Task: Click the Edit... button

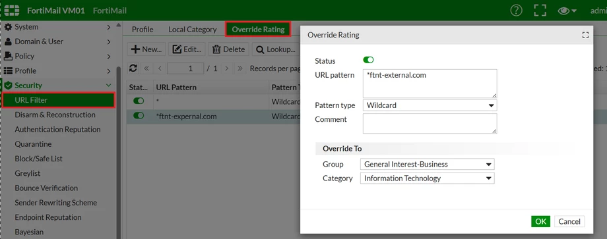Action: coord(187,49)
